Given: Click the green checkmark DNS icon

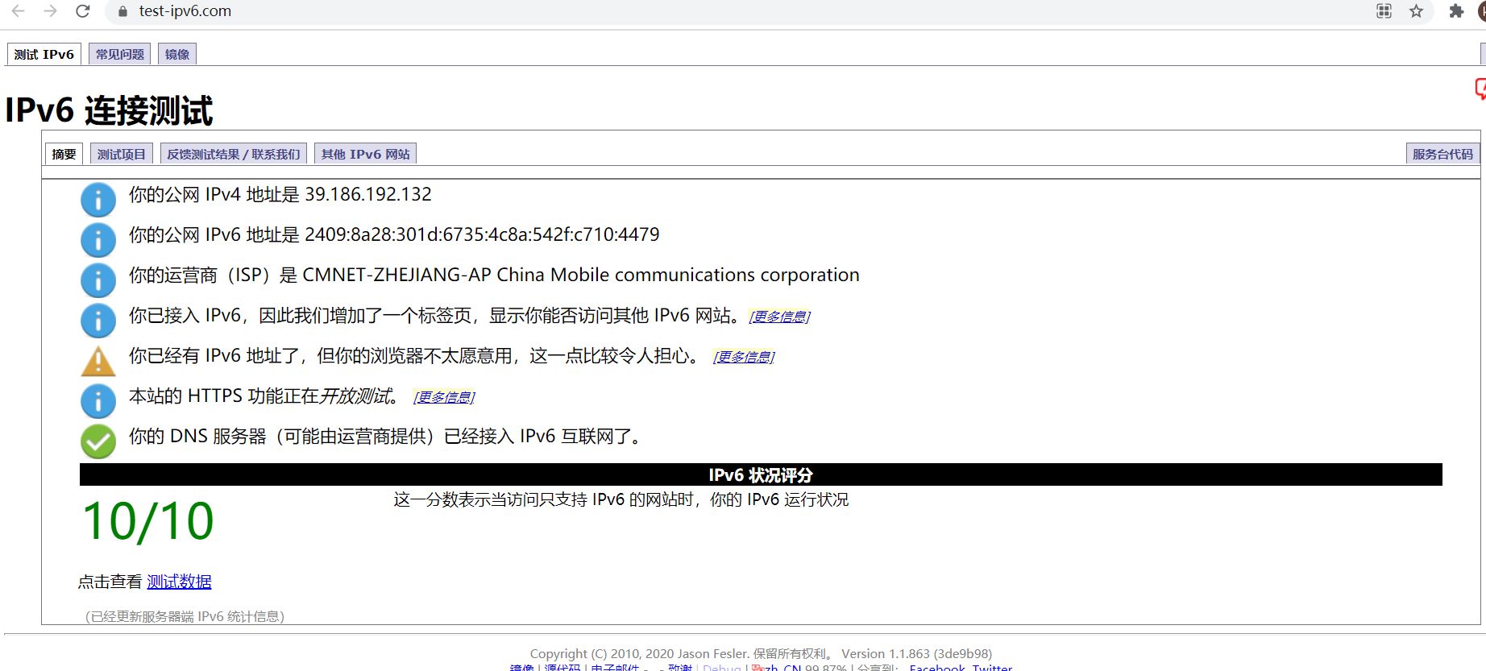Looking at the screenshot, I should click(x=98, y=441).
